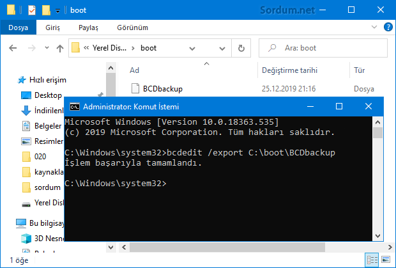Click navigation pane scroll down arrow
The image size is (396, 268).
(x=110, y=248)
